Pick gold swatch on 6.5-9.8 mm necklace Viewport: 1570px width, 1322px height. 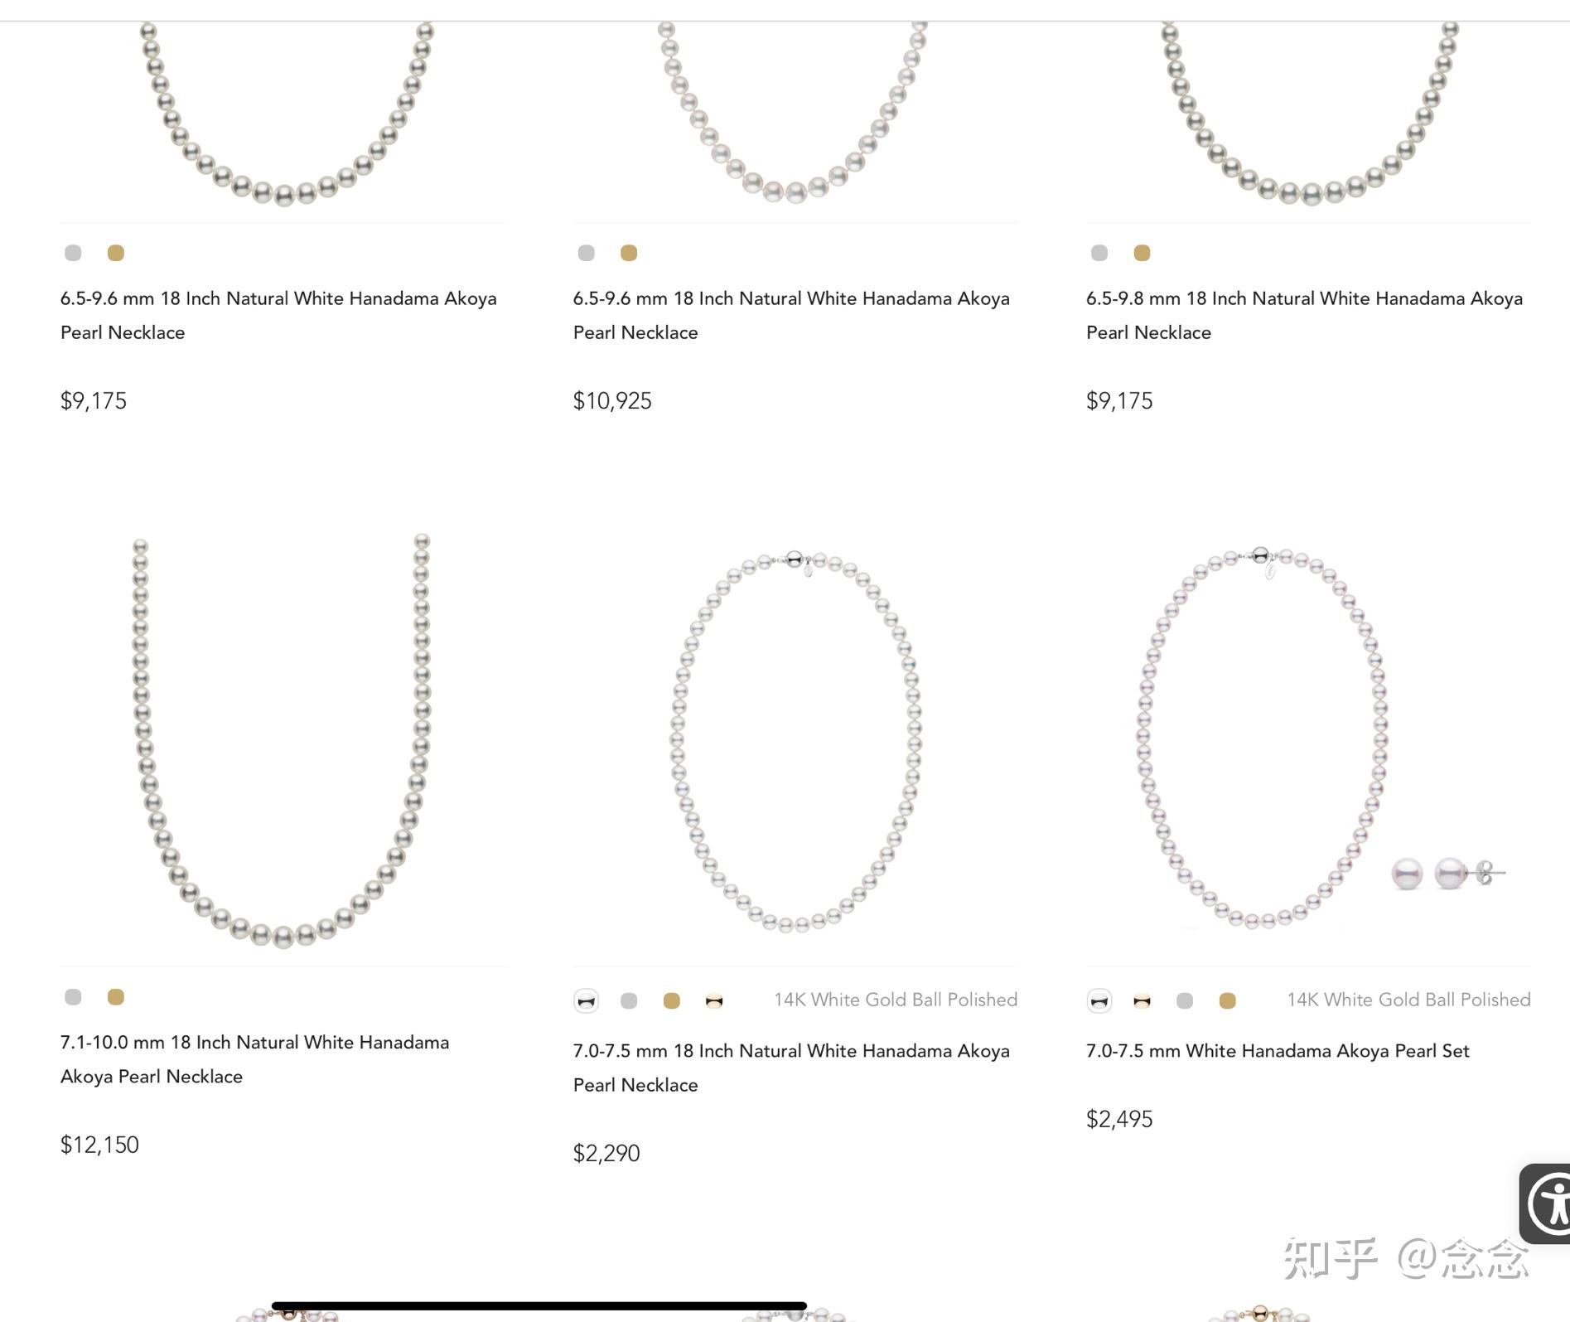coord(1142,253)
